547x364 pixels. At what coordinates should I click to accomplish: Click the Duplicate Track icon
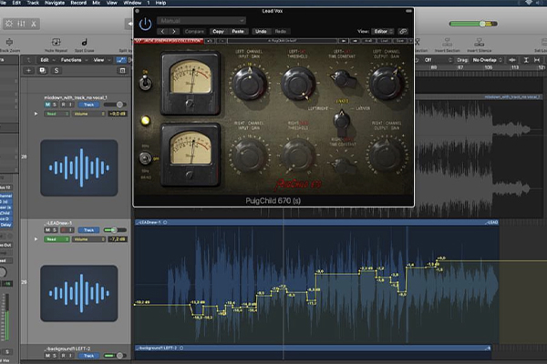(x=43, y=71)
